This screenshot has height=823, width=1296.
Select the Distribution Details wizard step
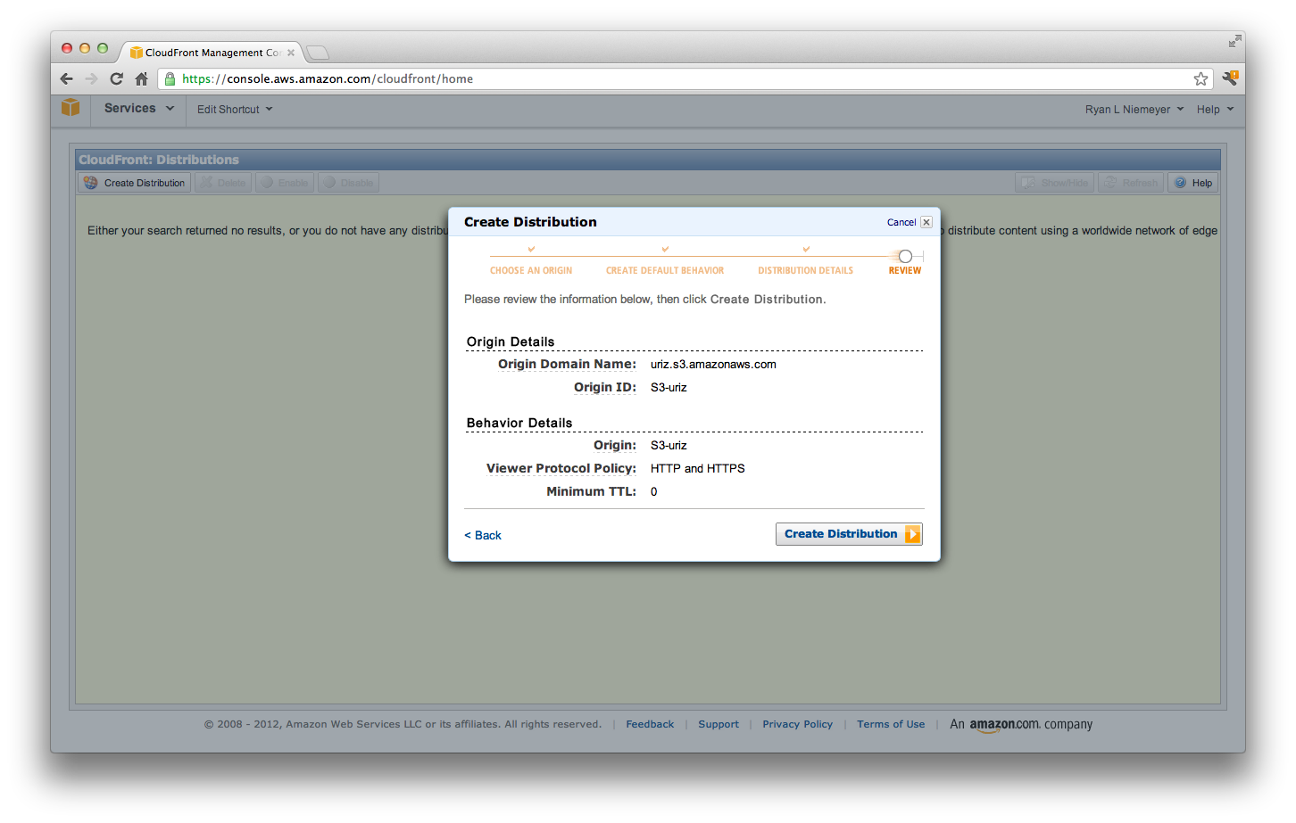805,270
